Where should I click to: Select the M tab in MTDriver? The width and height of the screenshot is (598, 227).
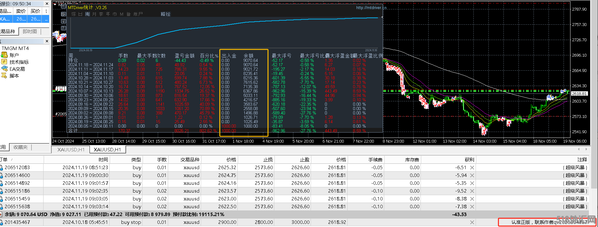(121, 14)
